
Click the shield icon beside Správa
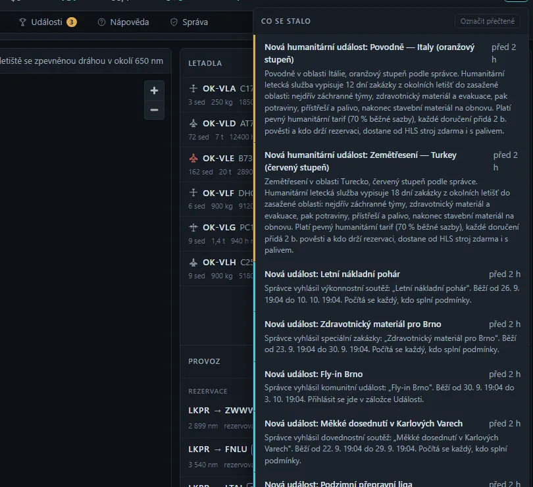[x=174, y=22]
